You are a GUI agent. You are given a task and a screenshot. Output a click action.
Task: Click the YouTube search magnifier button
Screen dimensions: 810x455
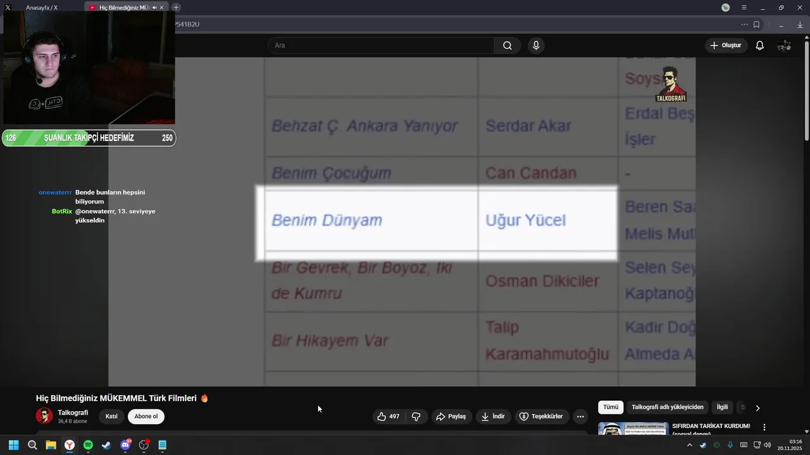[508, 45]
